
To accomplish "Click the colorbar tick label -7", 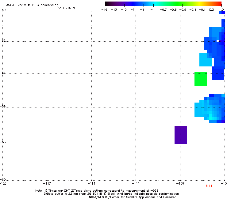I will click(x=133, y=10).
